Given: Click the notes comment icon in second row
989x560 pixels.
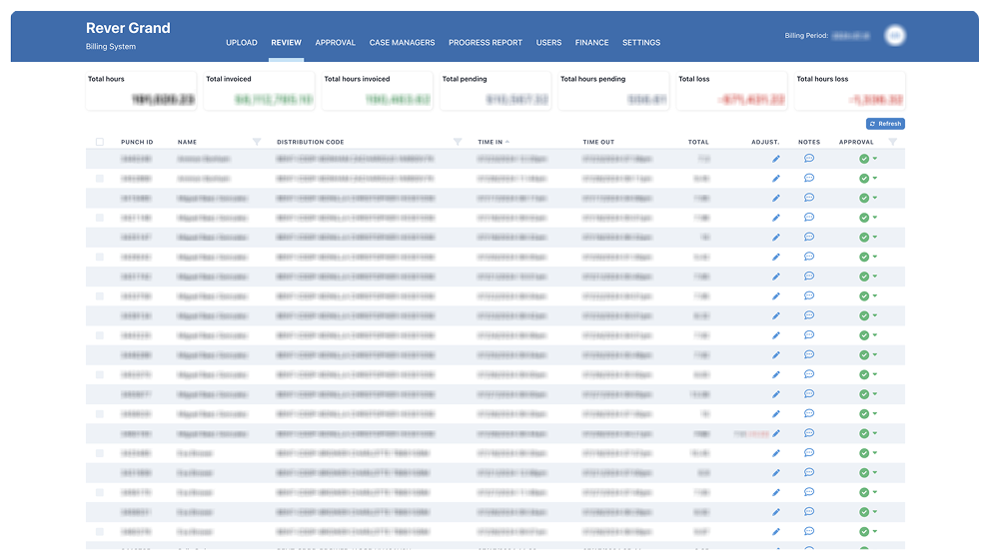Looking at the screenshot, I should [809, 178].
